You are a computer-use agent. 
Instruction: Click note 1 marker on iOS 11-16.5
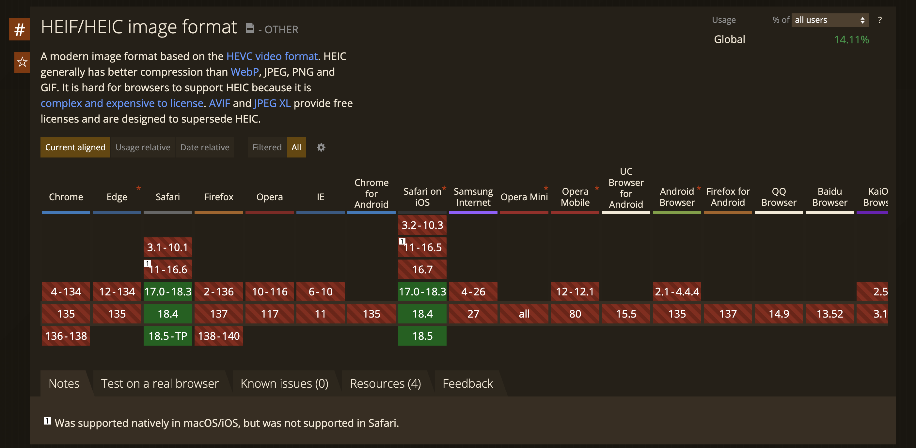click(x=402, y=241)
